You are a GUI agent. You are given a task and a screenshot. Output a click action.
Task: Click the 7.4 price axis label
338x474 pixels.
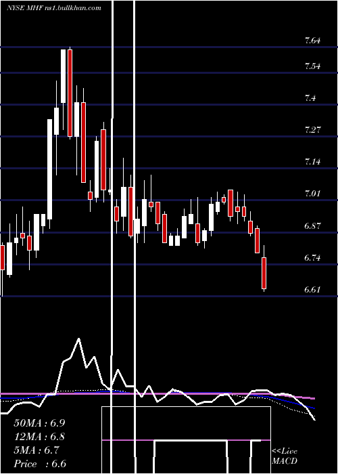click(x=310, y=98)
